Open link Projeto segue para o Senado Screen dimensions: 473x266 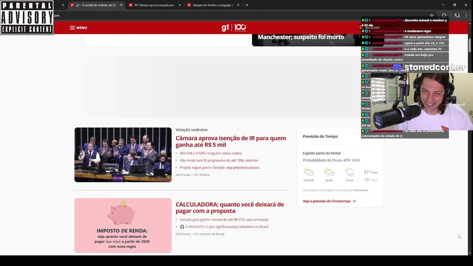coord(220,168)
